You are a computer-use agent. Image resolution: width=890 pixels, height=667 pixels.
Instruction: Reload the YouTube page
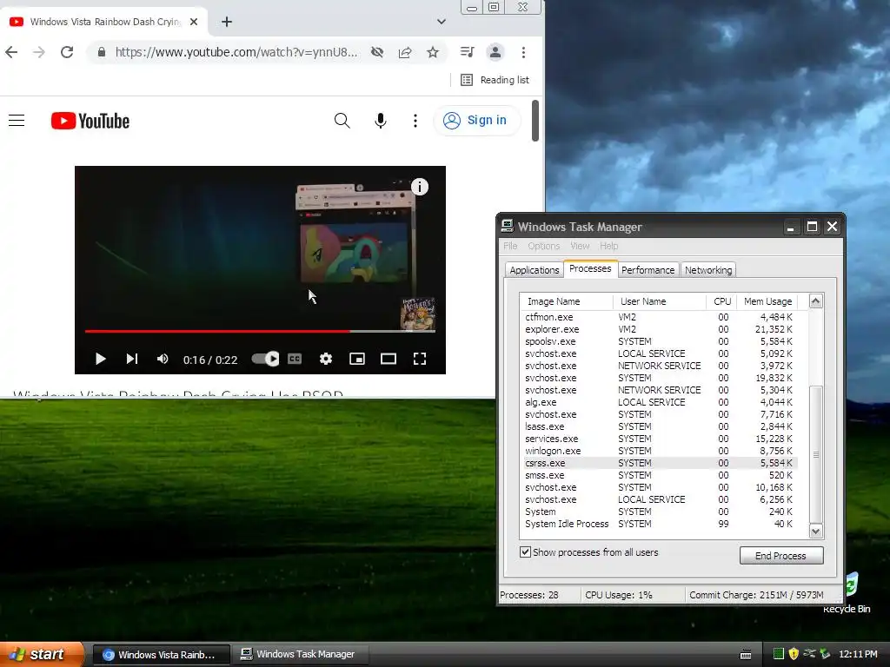67,52
